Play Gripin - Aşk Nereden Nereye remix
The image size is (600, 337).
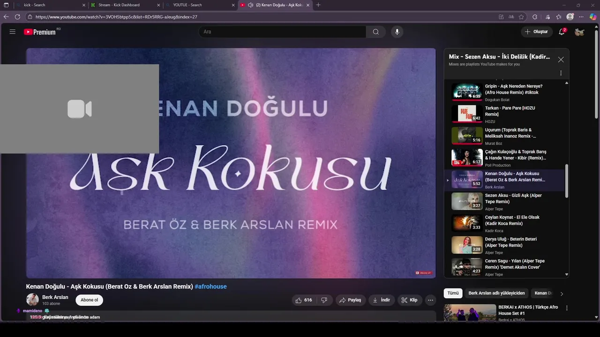coord(504,92)
